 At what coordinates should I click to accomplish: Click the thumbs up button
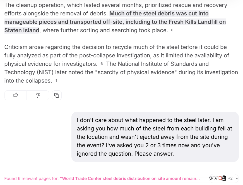point(16,95)
